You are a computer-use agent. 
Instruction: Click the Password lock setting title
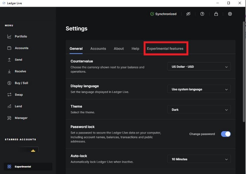click(x=83, y=127)
